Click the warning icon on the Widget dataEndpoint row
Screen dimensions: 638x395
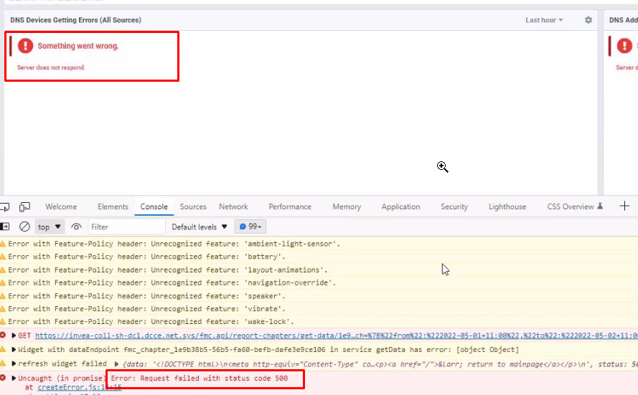coord(3,349)
